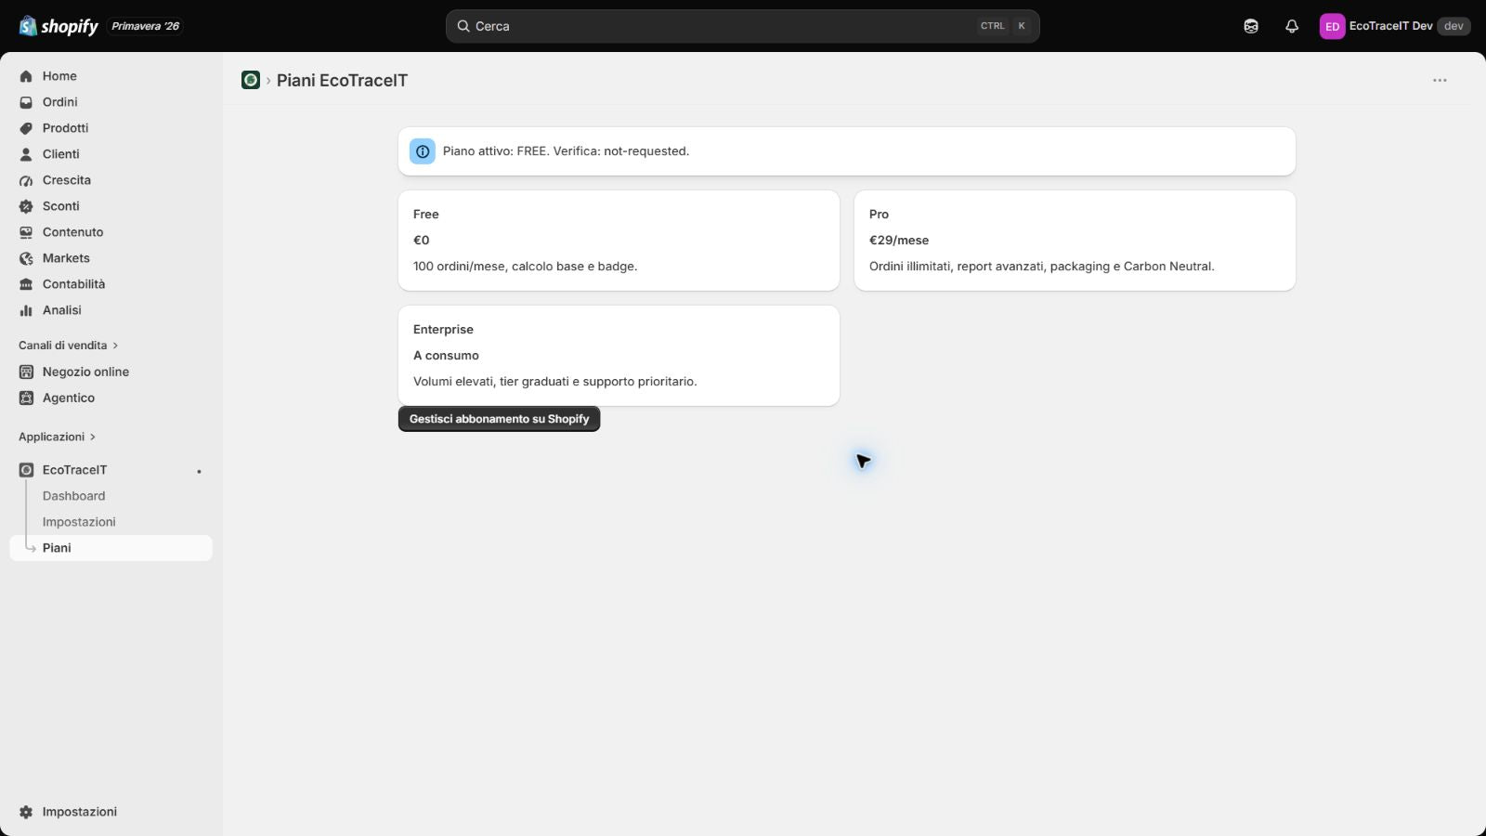
Task: Click the ED account avatar
Action: click(1332, 26)
